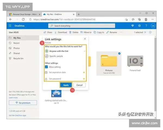
Task: Click the Download toolbar button
Action: [x=61, y=32]
